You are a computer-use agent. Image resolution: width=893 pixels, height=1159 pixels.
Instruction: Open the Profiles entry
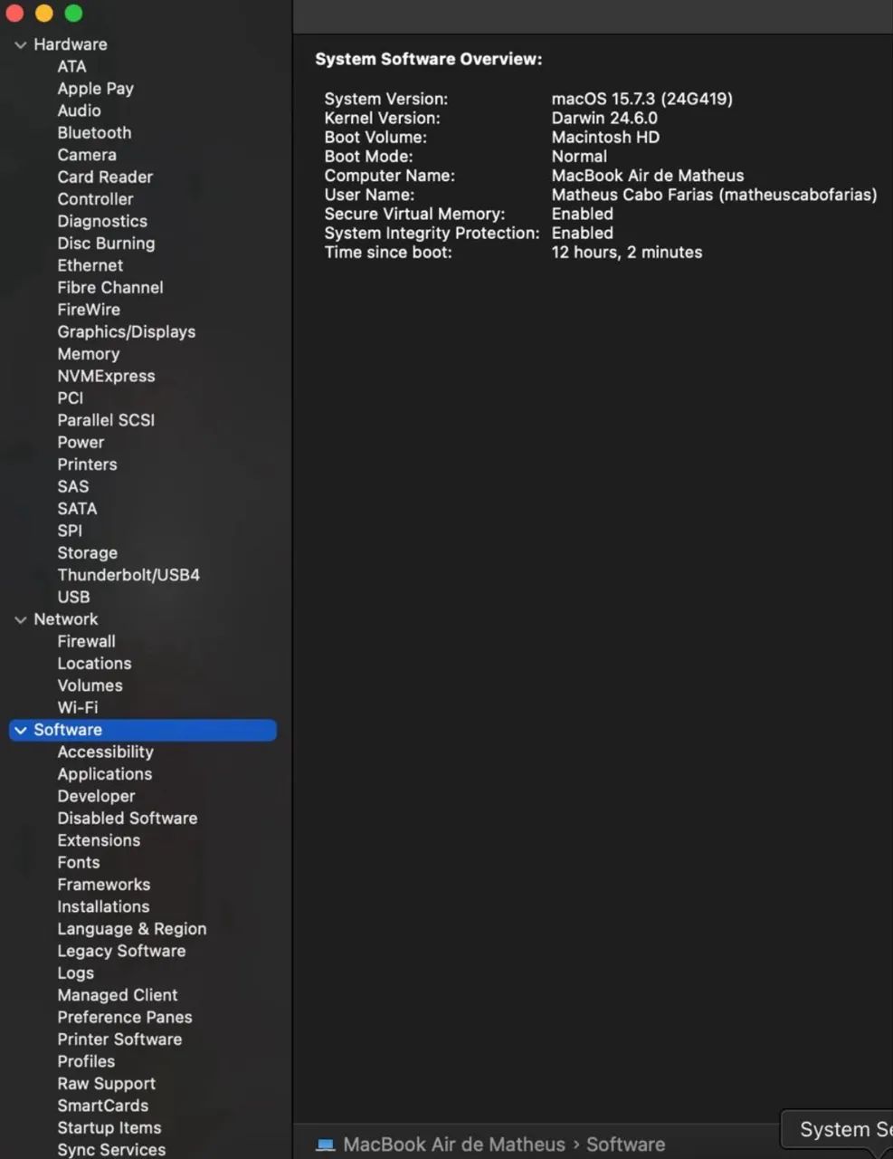86,1062
